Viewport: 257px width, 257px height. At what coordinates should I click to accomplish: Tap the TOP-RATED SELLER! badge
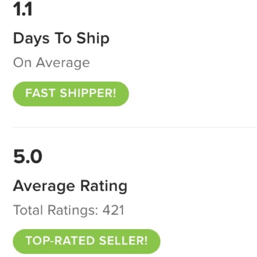point(86,241)
